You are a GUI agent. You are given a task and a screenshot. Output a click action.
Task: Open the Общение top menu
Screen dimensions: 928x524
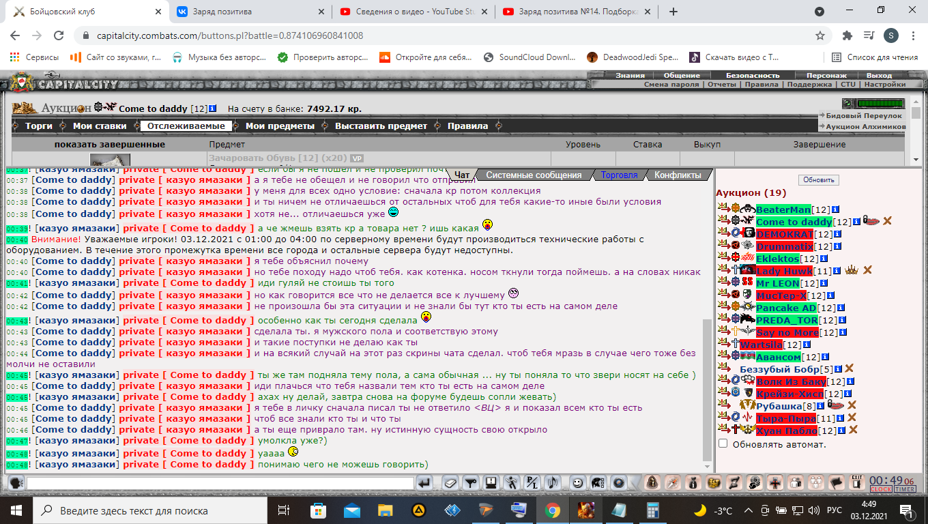[x=682, y=76]
